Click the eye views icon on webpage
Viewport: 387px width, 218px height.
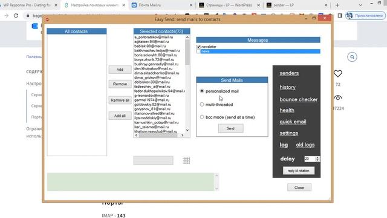[337, 97]
